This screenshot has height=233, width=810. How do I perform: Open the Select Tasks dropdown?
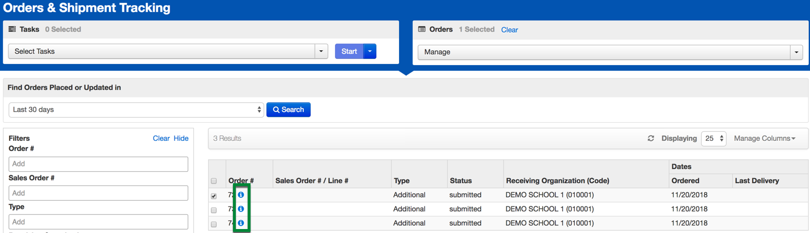tap(168, 51)
